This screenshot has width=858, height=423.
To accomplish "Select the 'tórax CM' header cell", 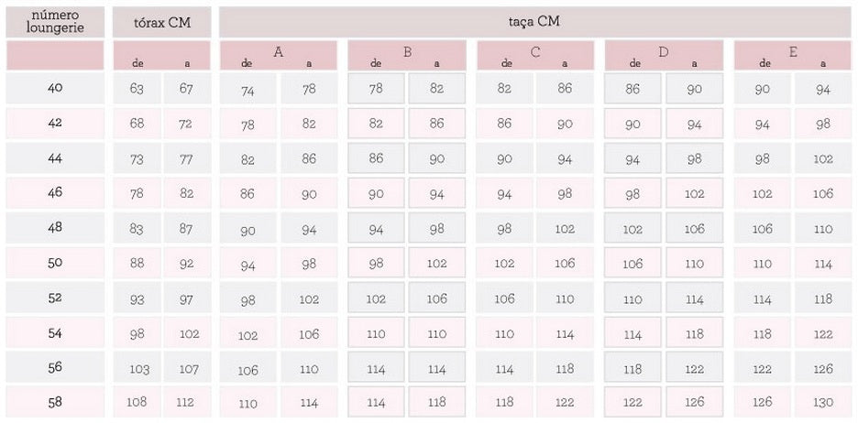I will (161, 22).
